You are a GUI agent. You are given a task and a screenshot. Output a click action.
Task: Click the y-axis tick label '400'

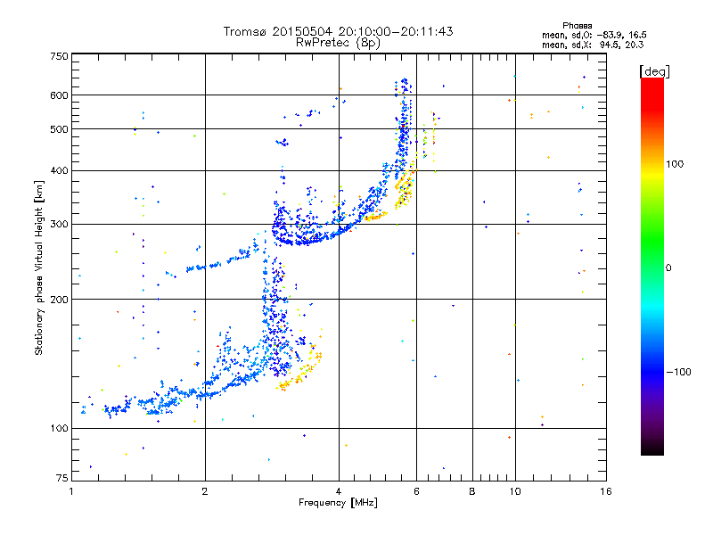pos(59,170)
